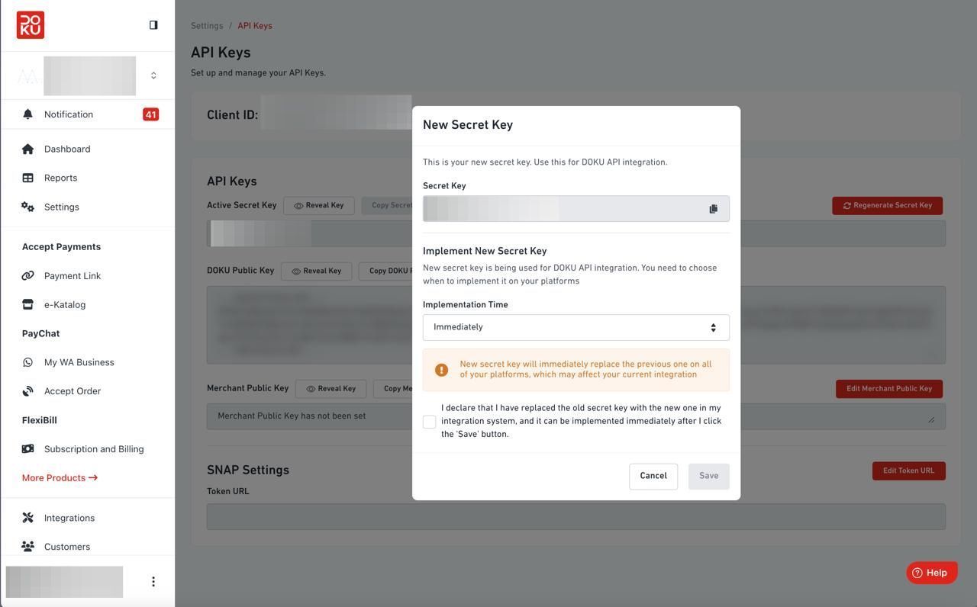
Task: Click the DOKU logo
Action: click(x=31, y=25)
